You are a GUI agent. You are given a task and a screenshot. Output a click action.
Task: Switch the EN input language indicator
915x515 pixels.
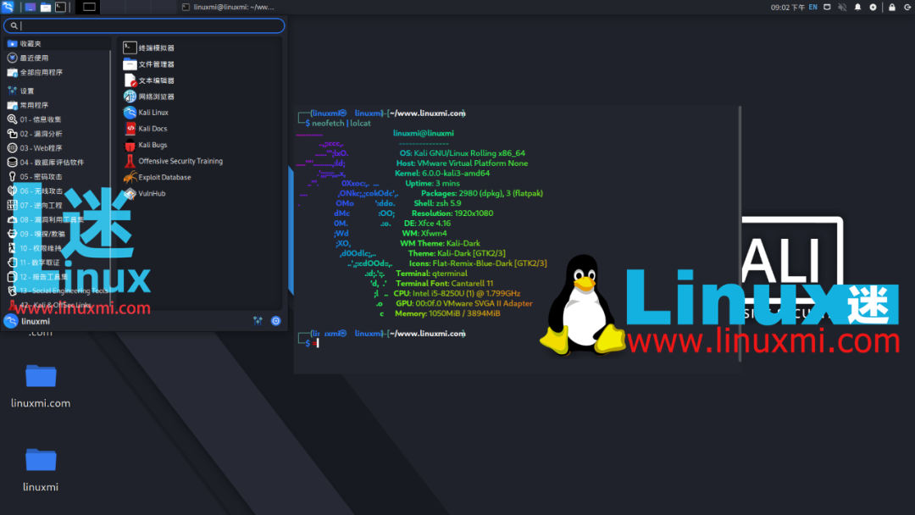(x=812, y=6)
